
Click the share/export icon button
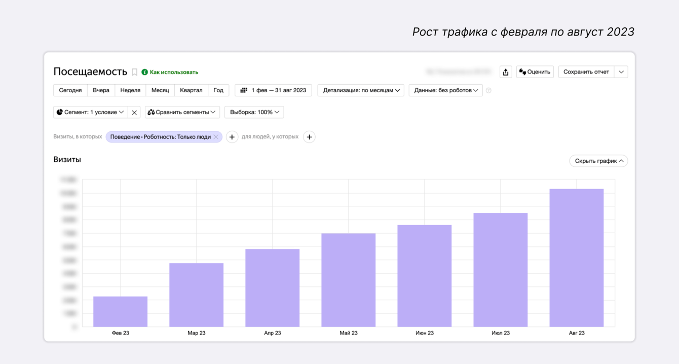click(505, 72)
